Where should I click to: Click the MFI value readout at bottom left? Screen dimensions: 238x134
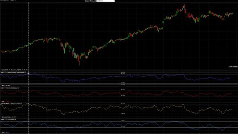point(6,133)
